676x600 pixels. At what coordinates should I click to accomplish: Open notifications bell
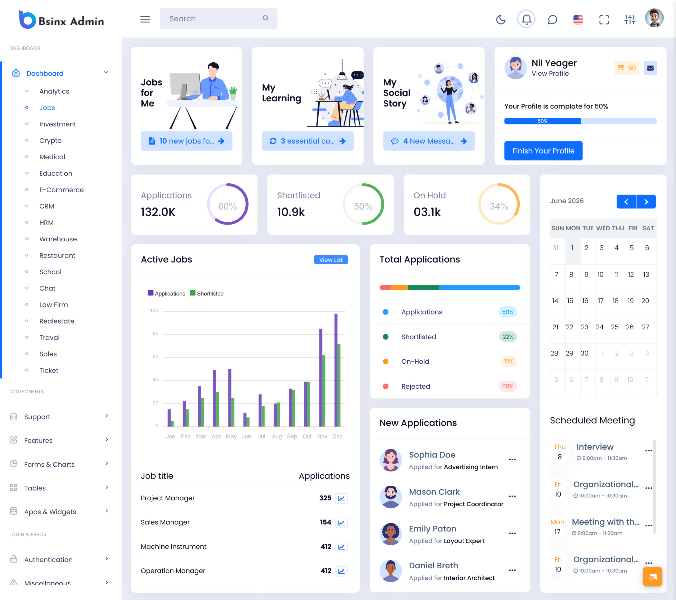tap(526, 20)
